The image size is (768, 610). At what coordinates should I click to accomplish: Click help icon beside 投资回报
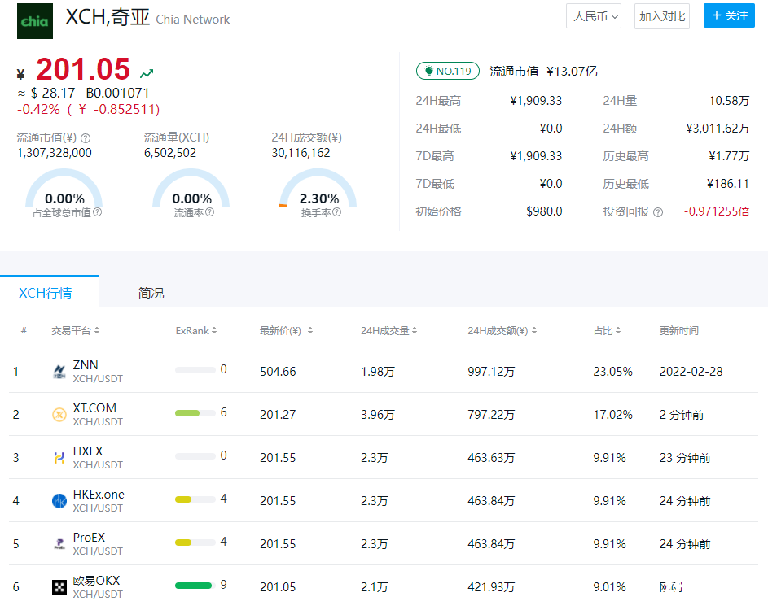[658, 212]
